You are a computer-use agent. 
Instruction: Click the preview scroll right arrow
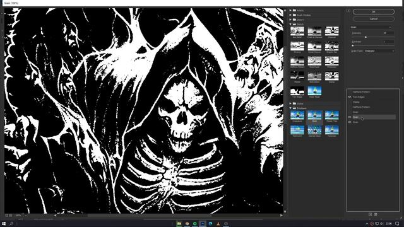point(281,215)
